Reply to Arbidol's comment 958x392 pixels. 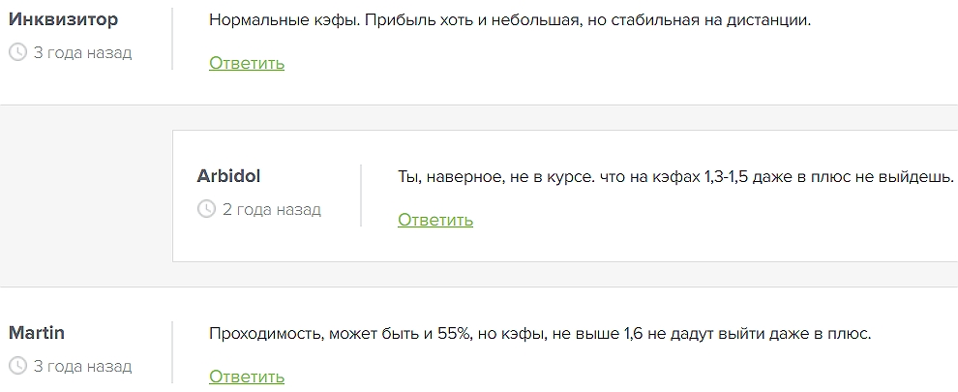tap(435, 220)
